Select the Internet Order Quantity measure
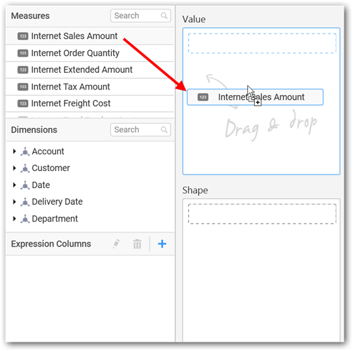353x351 pixels. coord(90,53)
